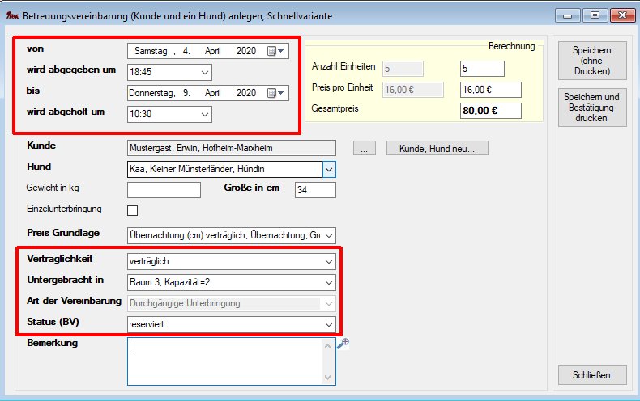Click 'Speichern und Bestätigung drucken' button
The height and width of the screenshot is (401, 640).
(x=591, y=108)
